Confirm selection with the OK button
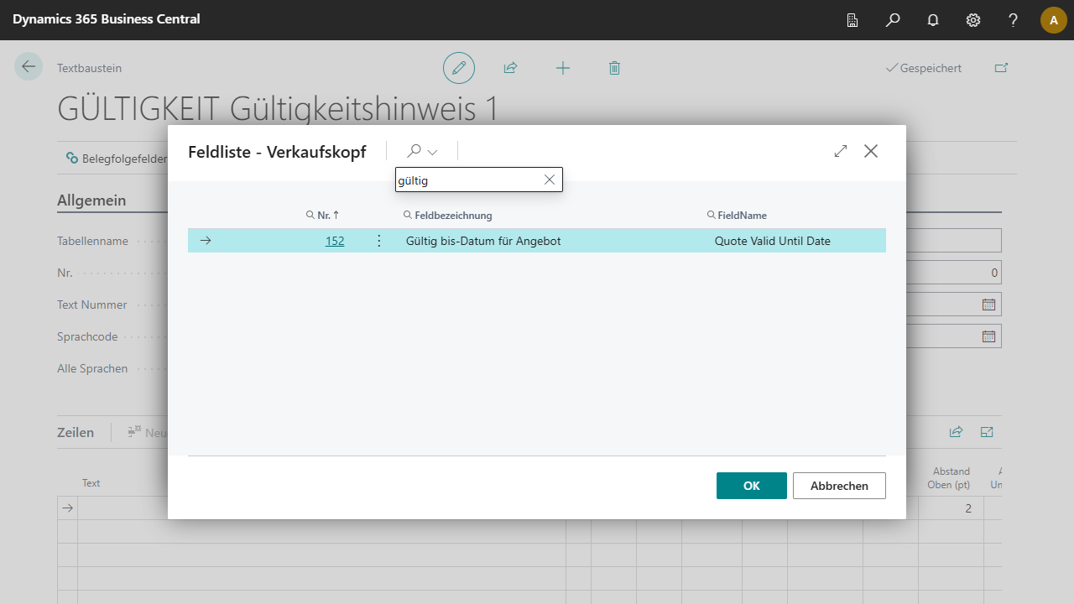Screen dimensions: 1074x604 [751, 486]
